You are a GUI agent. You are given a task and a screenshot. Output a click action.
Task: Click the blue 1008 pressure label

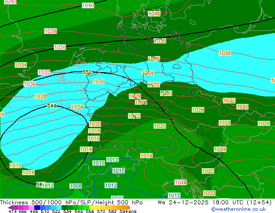coord(76,186)
